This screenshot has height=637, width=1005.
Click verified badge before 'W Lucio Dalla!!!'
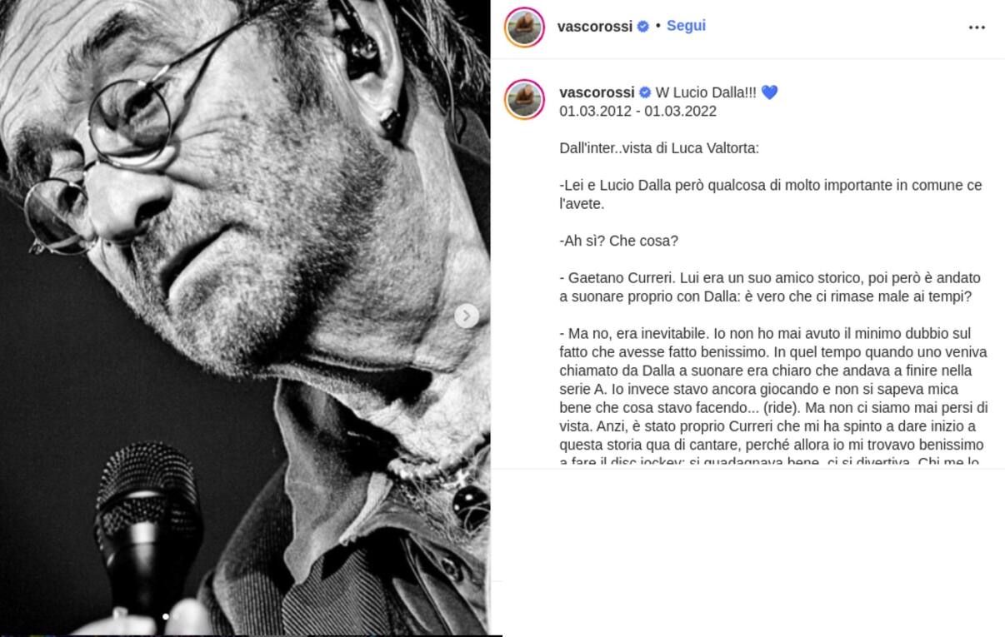pyautogui.click(x=645, y=92)
